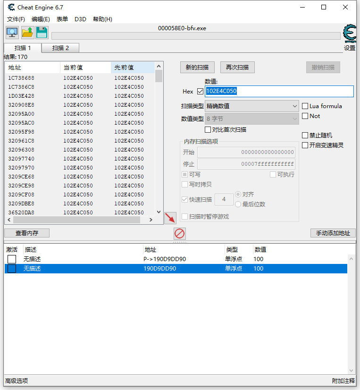
Task: Open the 帮助(H) menu
Action: point(102,19)
